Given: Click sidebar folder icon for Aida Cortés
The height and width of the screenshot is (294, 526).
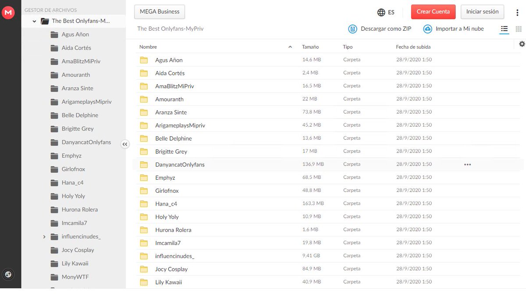Looking at the screenshot, I should click(x=54, y=48).
